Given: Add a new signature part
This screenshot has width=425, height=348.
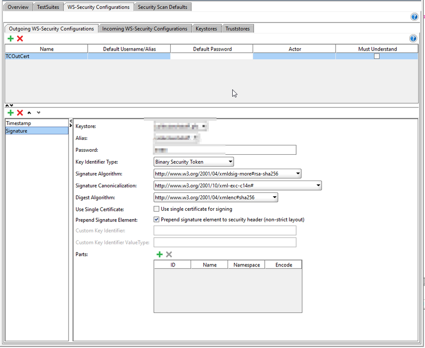Looking at the screenshot, I should (x=160, y=254).
